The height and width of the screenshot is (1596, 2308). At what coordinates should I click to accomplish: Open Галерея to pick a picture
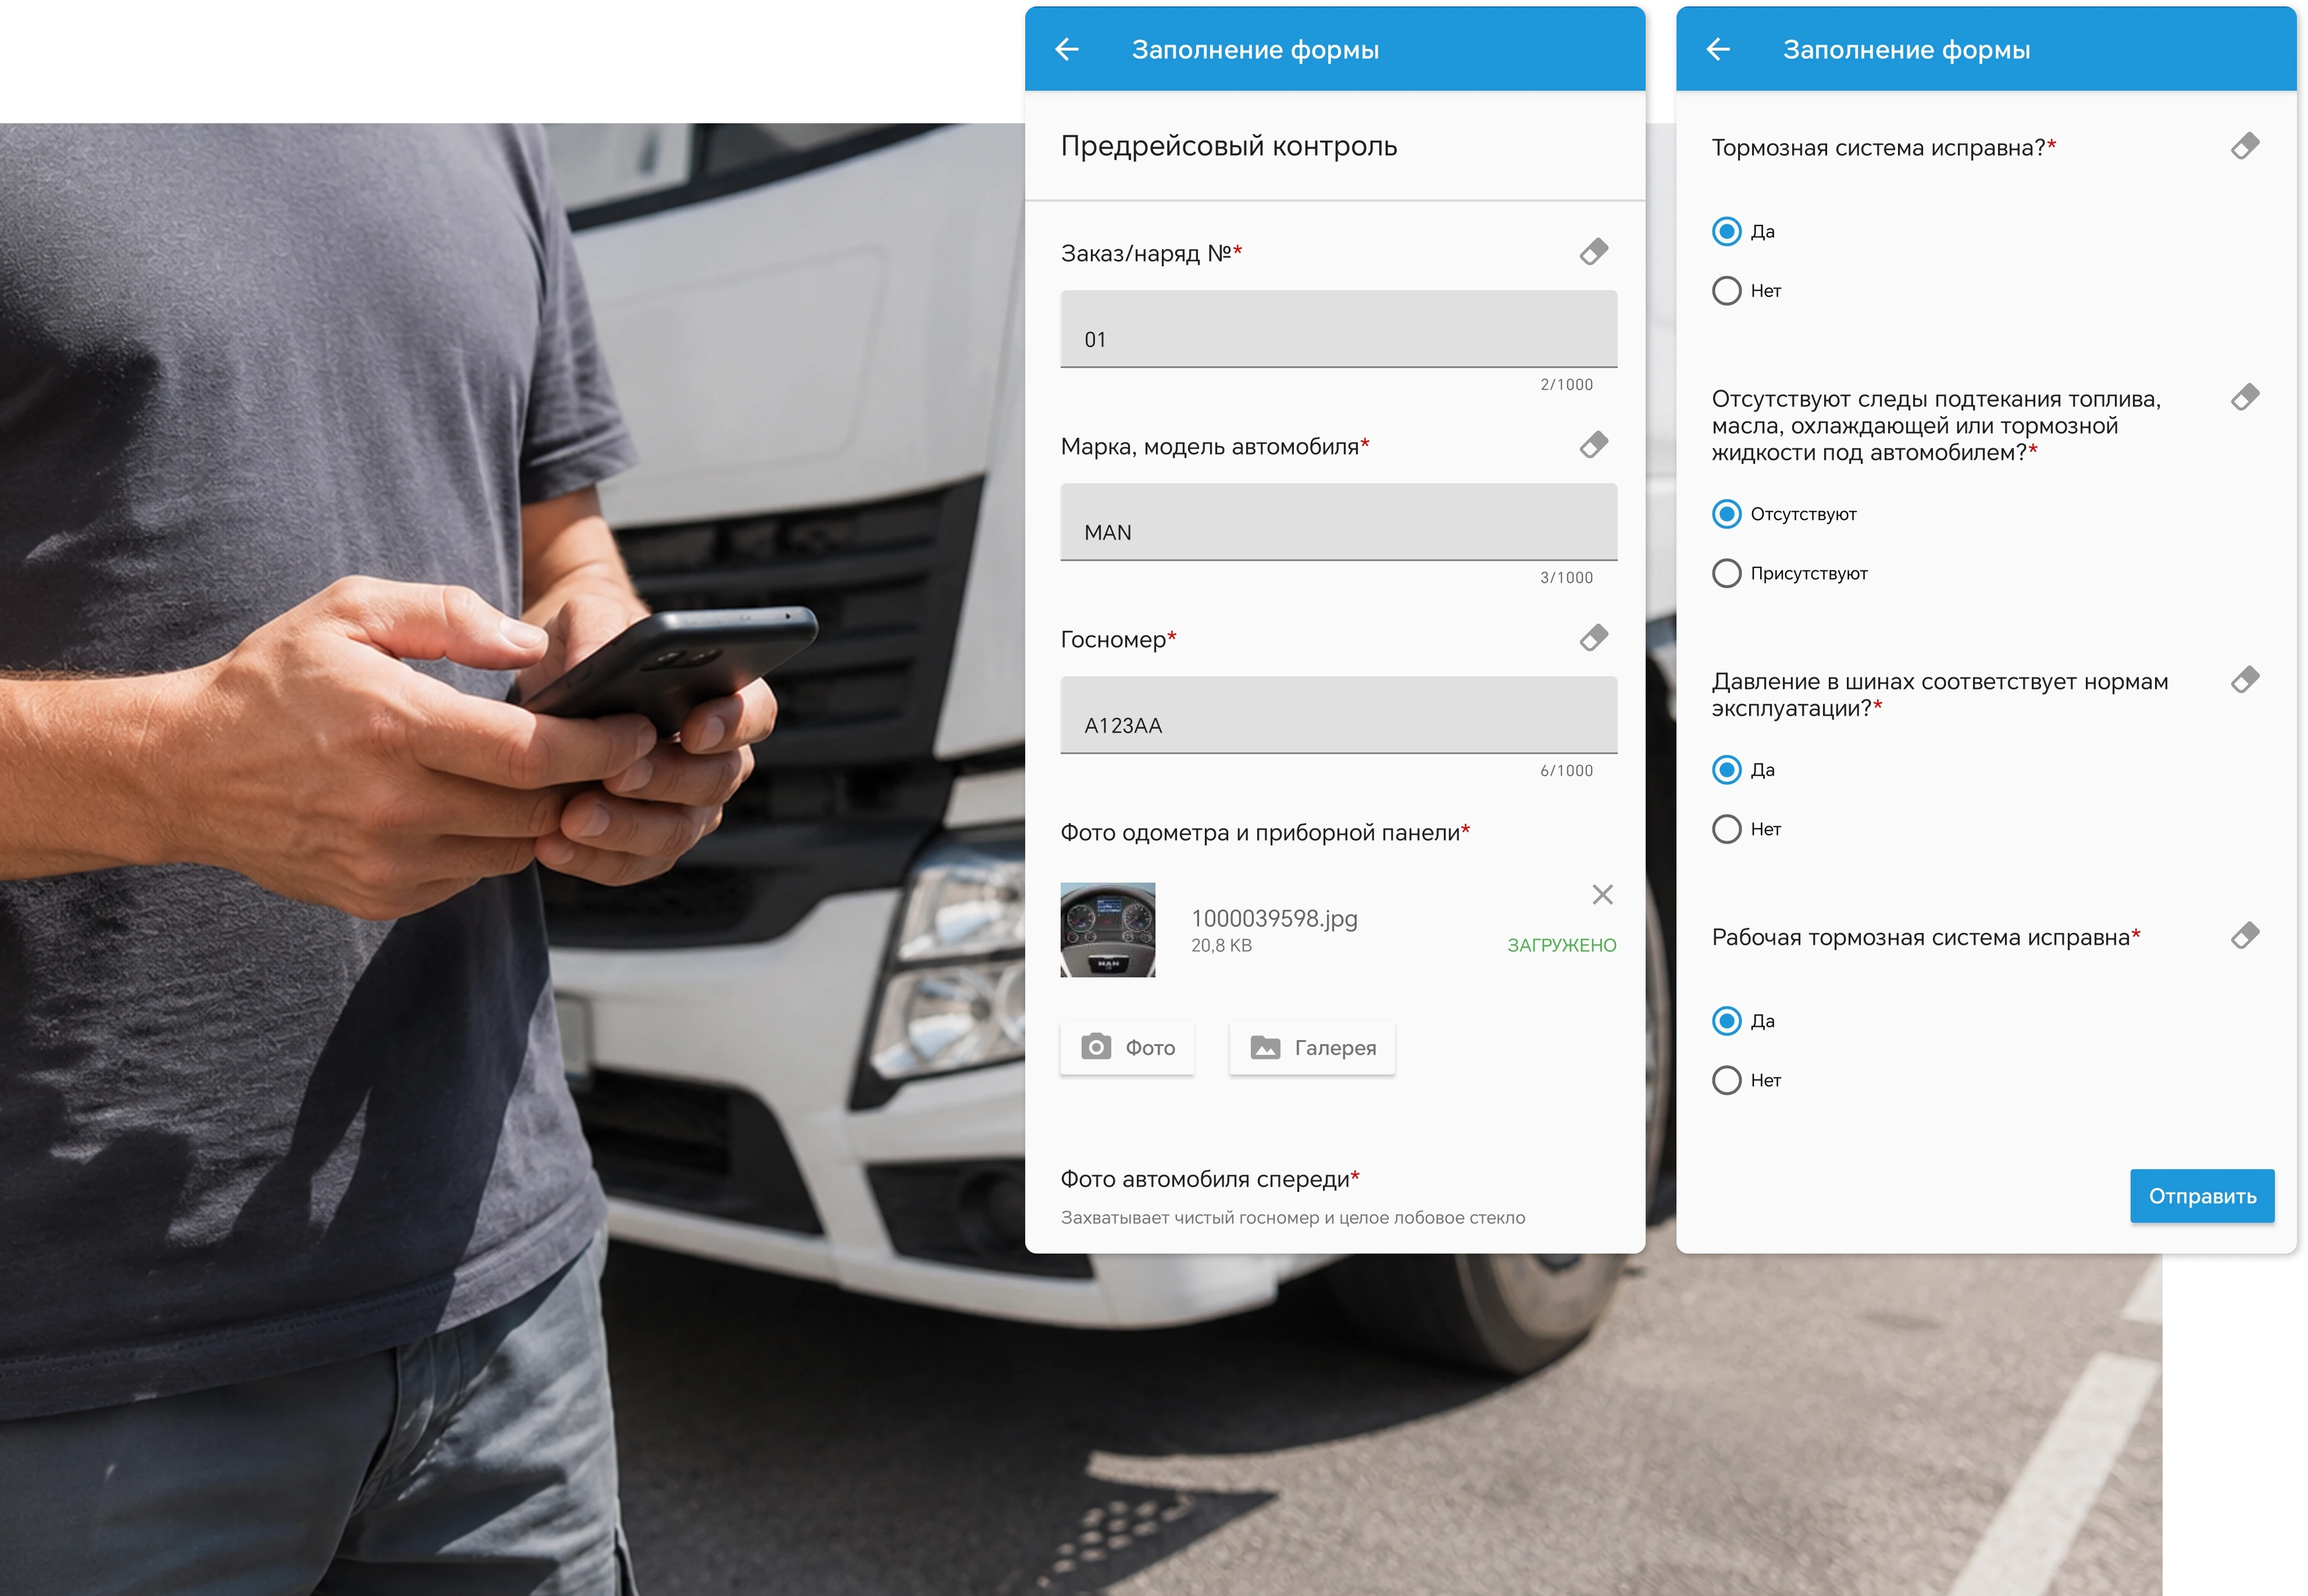coord(1312,1048)
